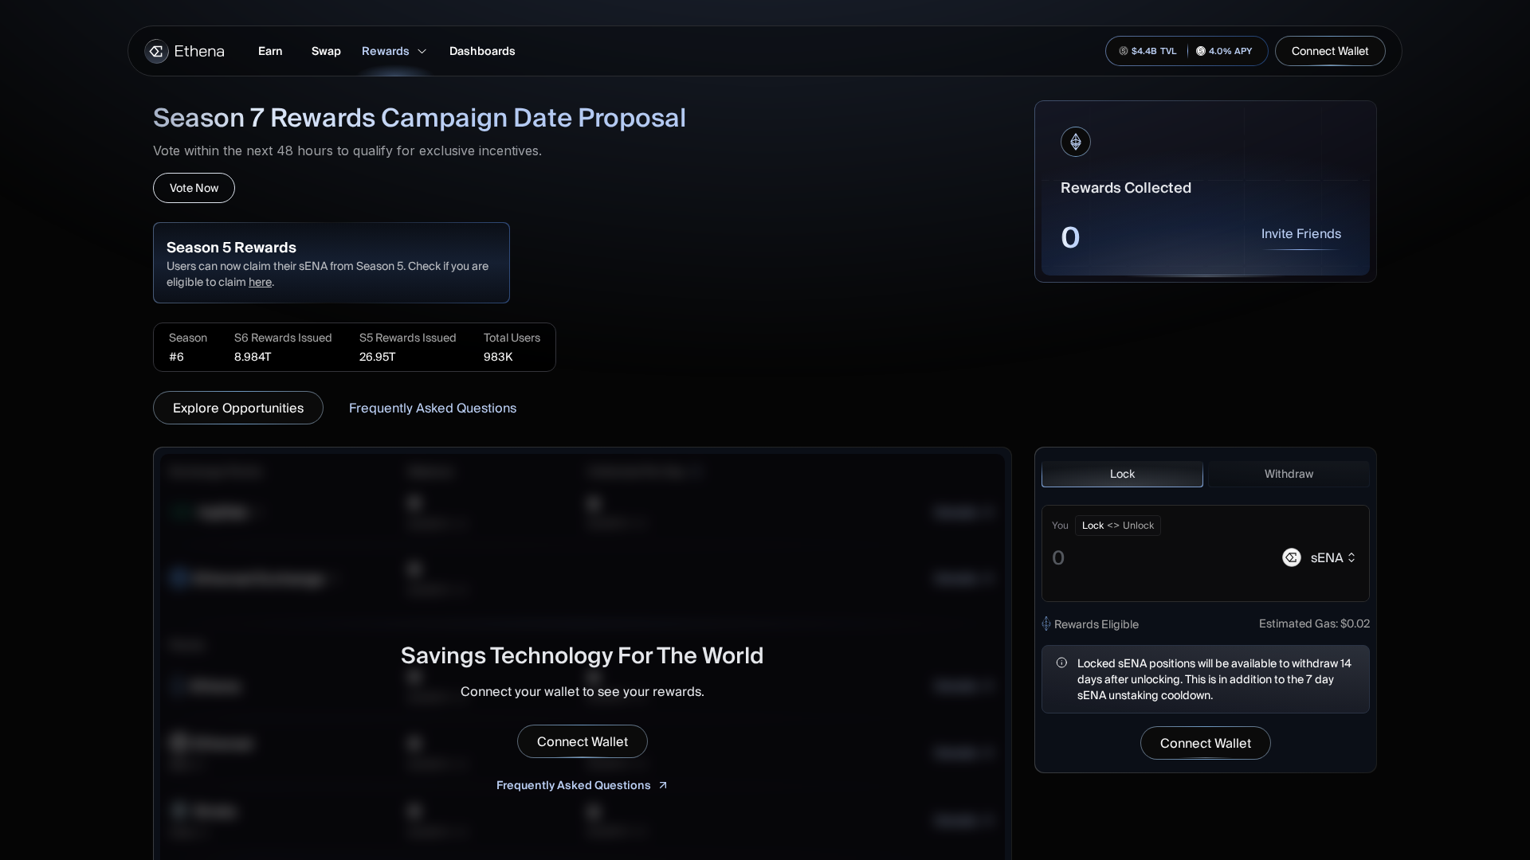The image size is (1530, 860).
Task: Click the diamond icon above Rewards Collected
Action: 1076,142
